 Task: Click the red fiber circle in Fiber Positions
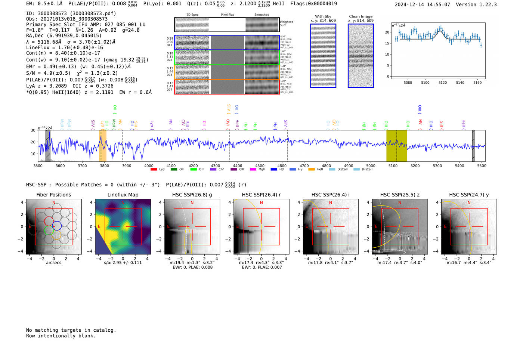point(49,221)
